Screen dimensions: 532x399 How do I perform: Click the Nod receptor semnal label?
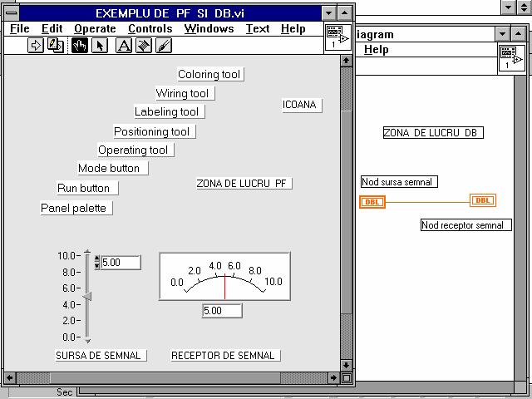coord(466,225)
